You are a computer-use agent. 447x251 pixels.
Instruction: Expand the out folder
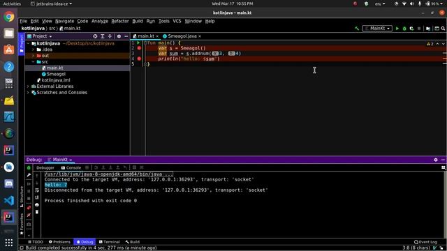pyautogui.click(x=33, y=56)
